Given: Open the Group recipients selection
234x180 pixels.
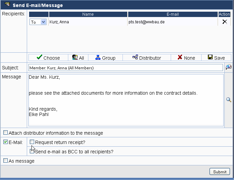Looking at the screenshot, I should 105,58.
